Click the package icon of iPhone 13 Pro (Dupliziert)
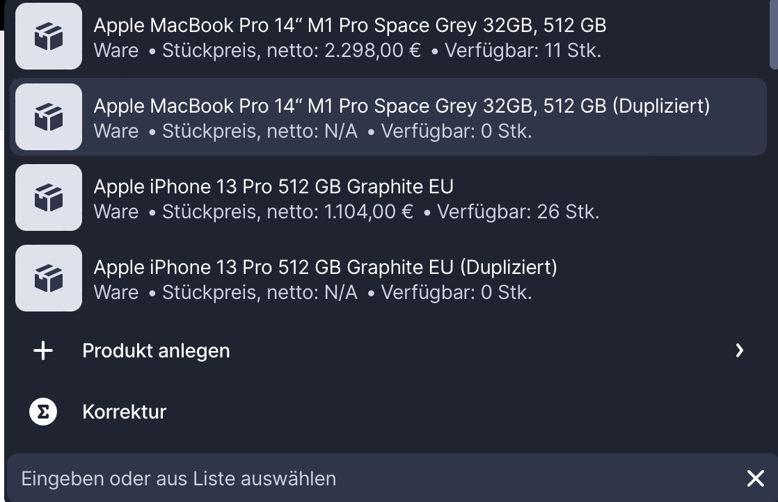 coord(49,278)
